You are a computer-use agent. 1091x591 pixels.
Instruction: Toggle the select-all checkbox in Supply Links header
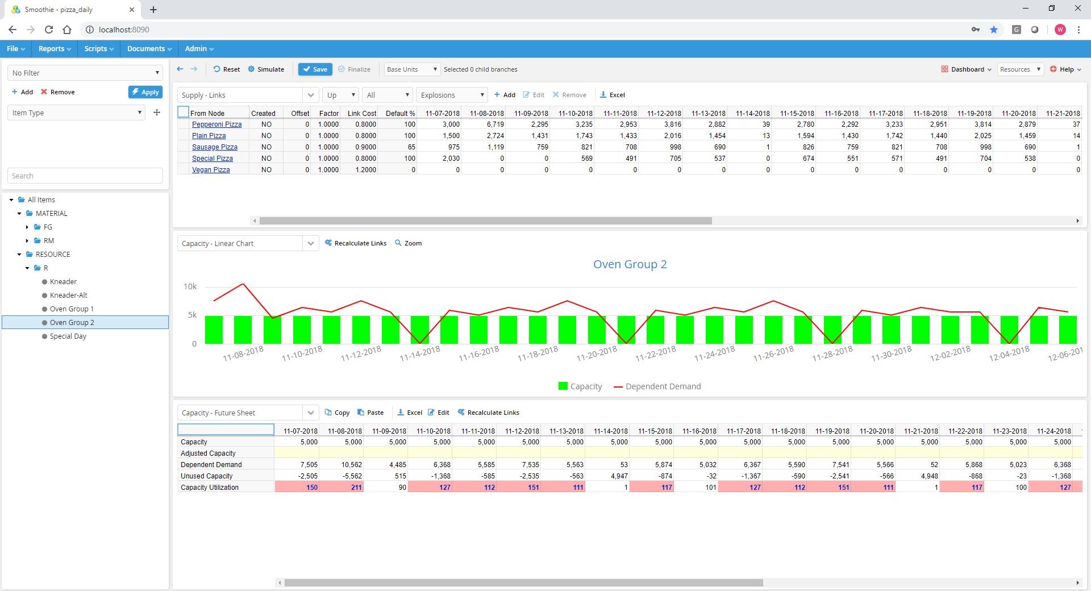tap(183, 112)
